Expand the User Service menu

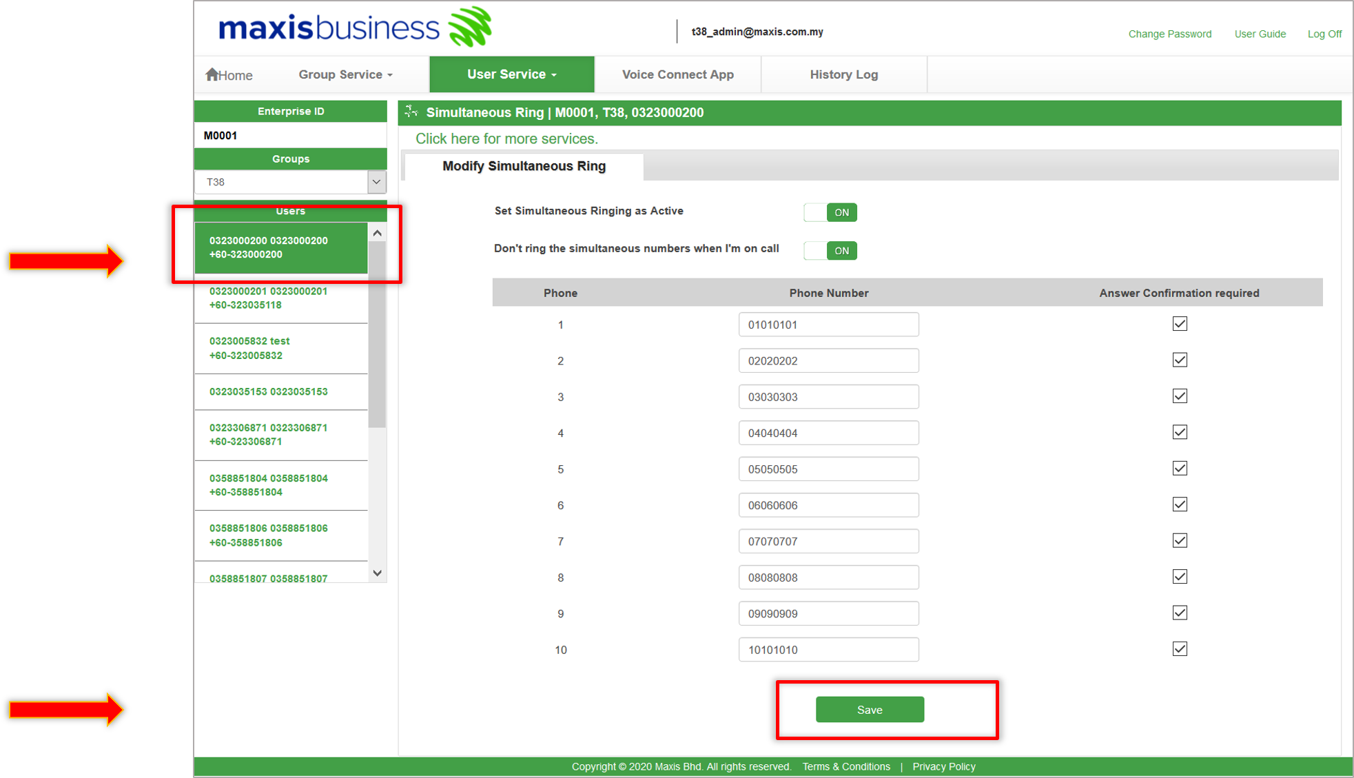tap(511, 74)
